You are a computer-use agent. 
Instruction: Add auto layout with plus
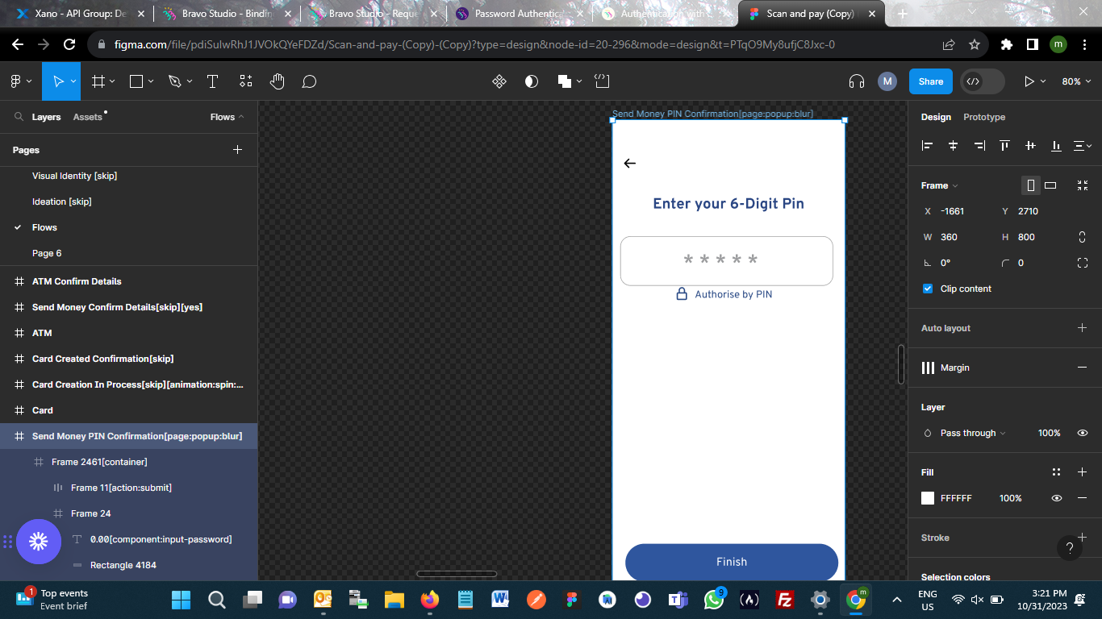pos(1083,328)
